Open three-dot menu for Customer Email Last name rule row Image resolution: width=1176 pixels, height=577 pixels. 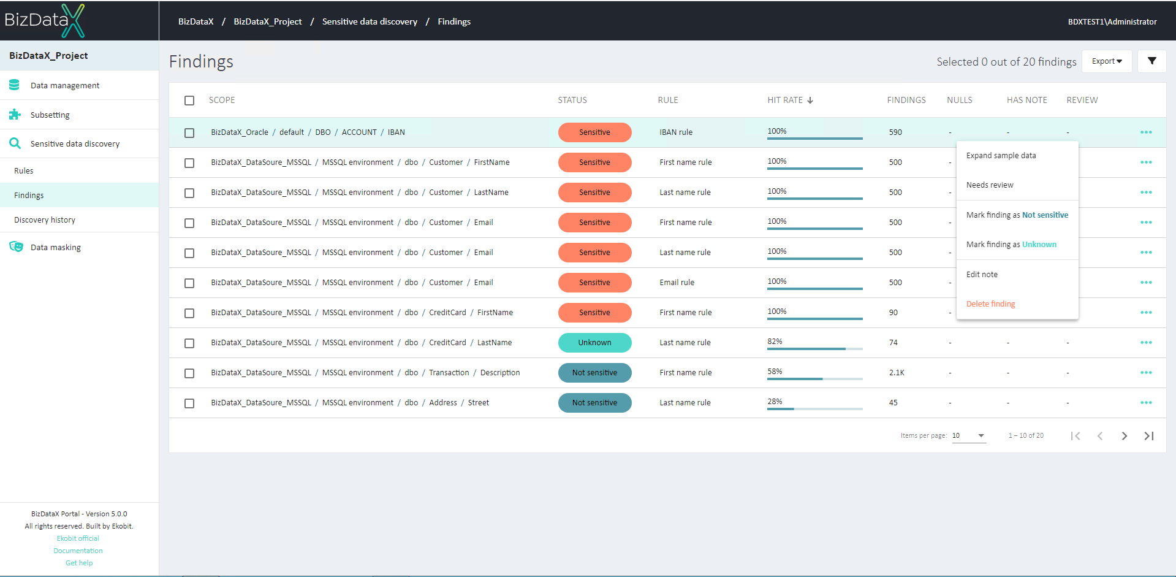coord(1146,253)
